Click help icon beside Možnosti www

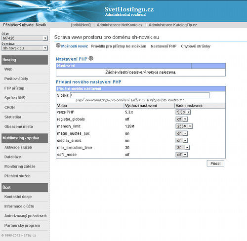point(58,45)
